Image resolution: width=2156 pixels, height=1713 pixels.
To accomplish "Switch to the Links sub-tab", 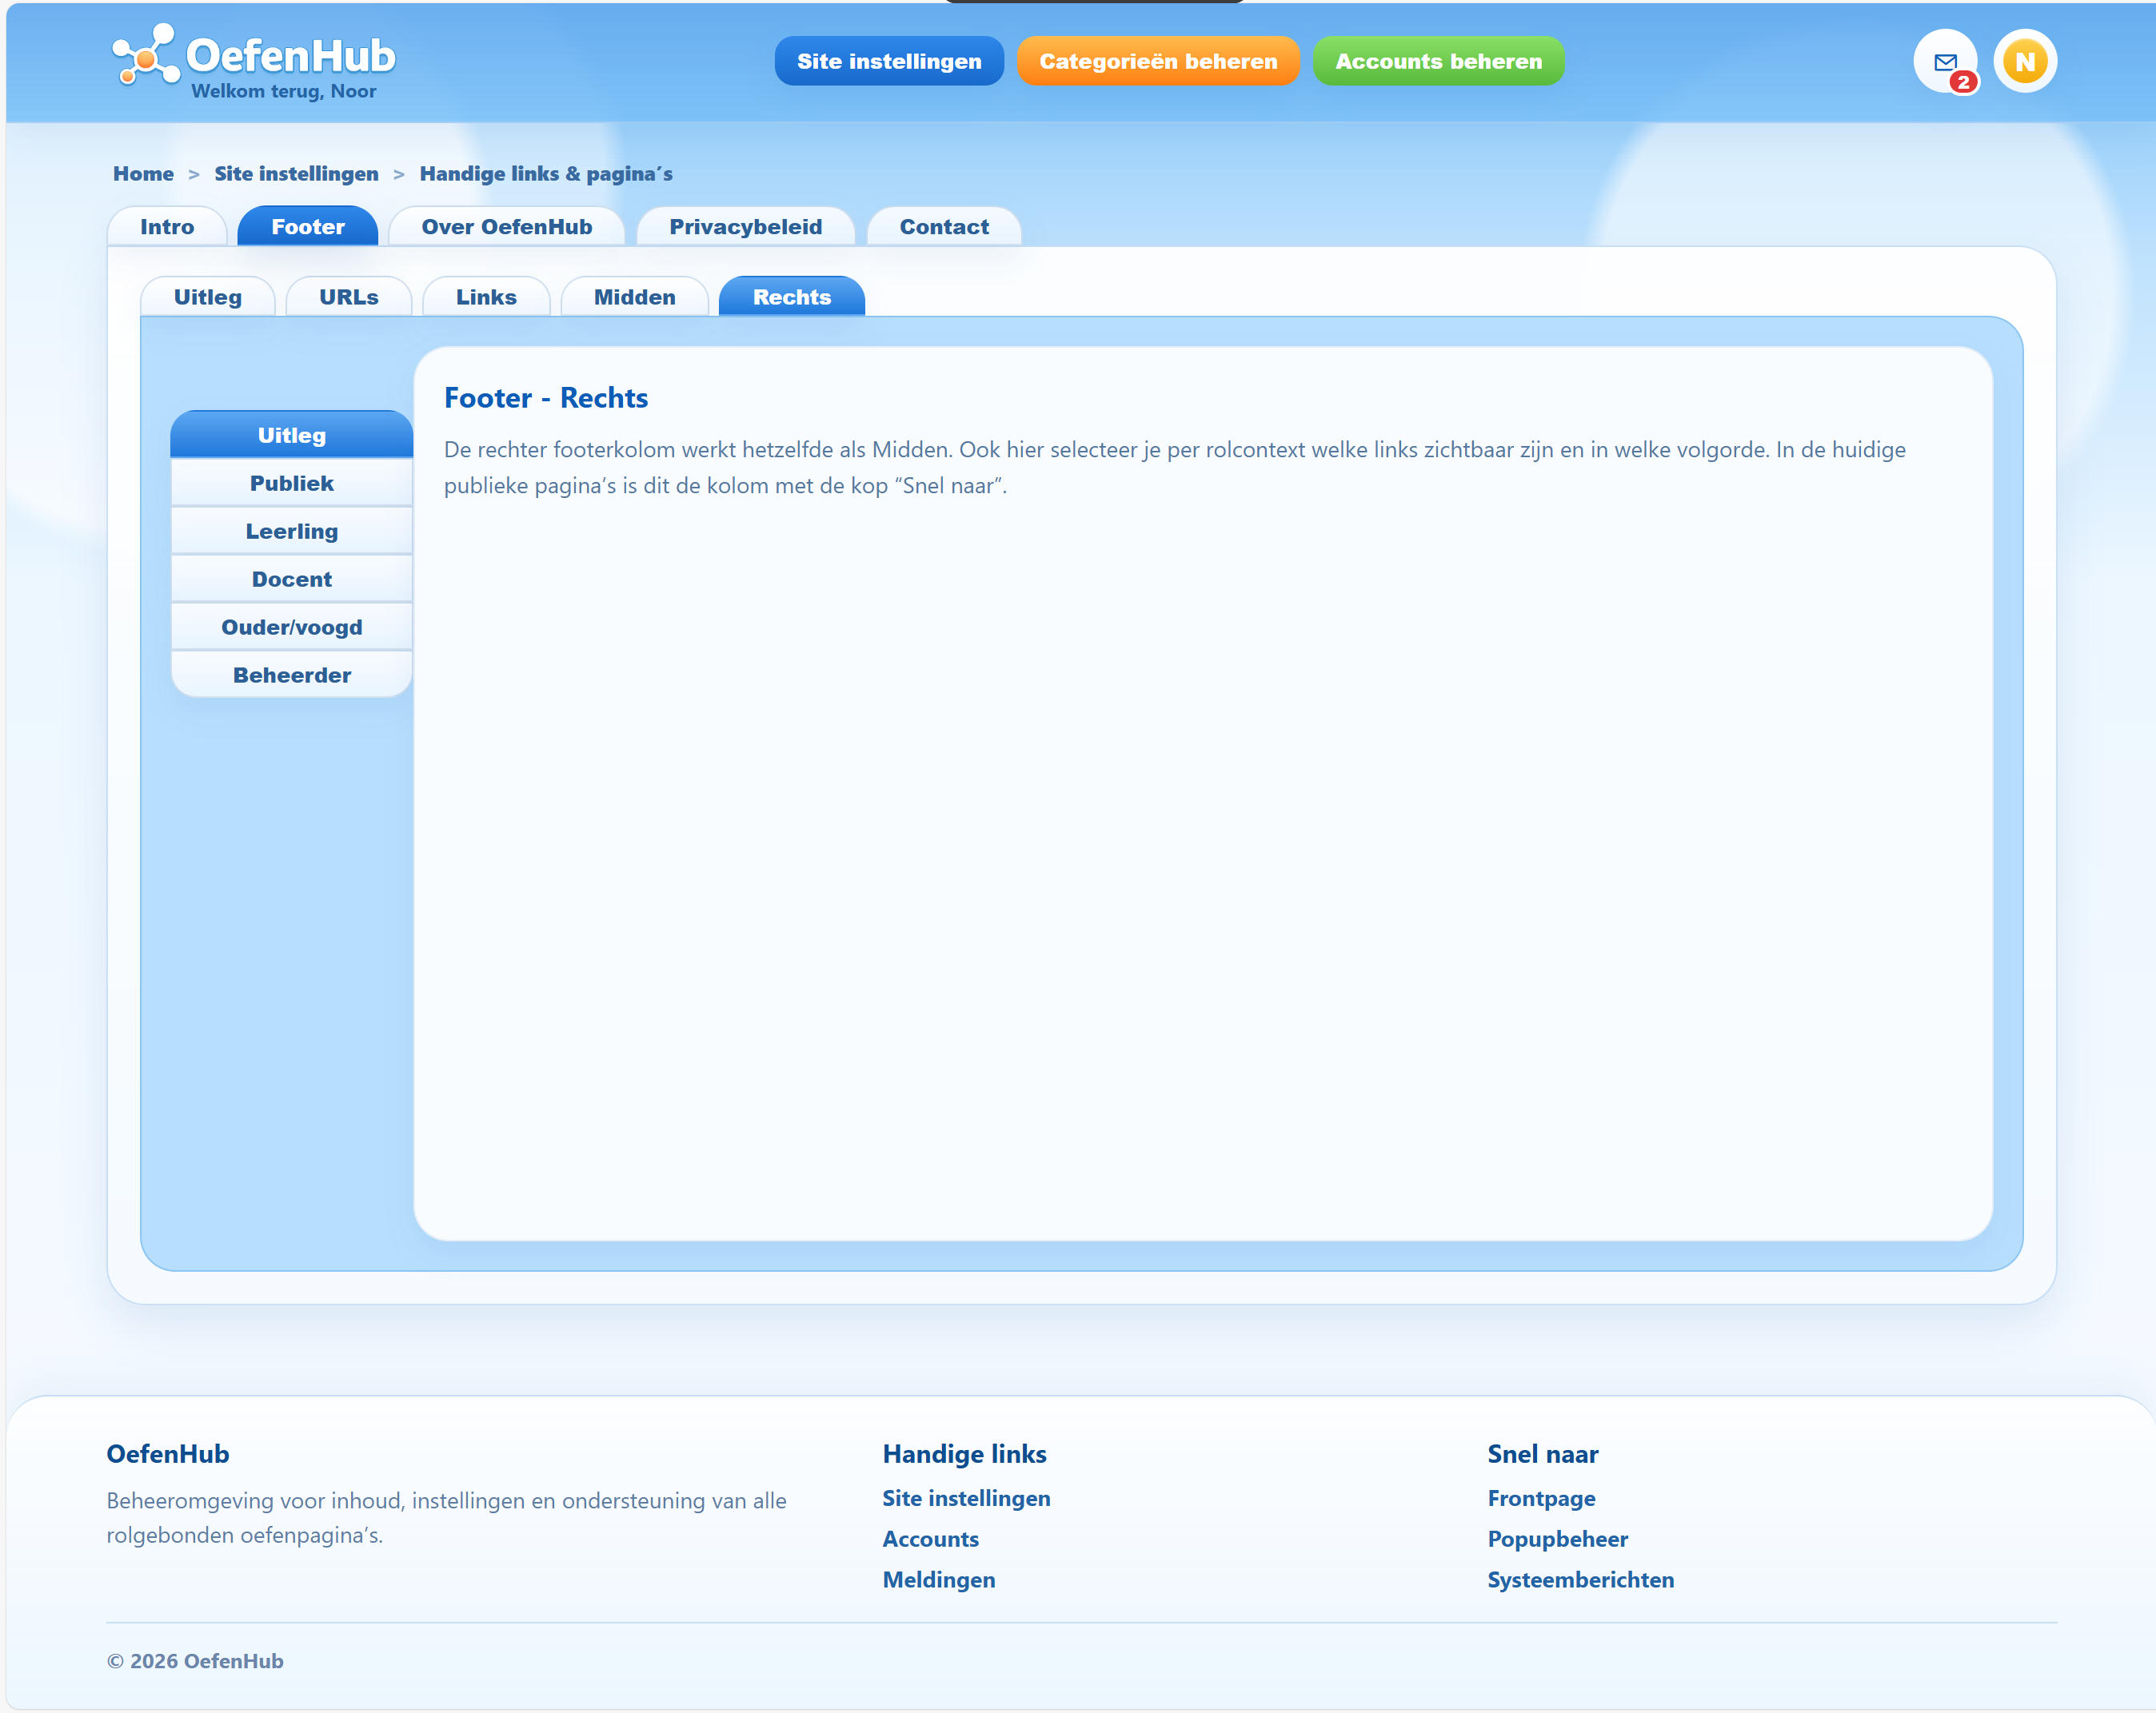I will tap(486, 297).
